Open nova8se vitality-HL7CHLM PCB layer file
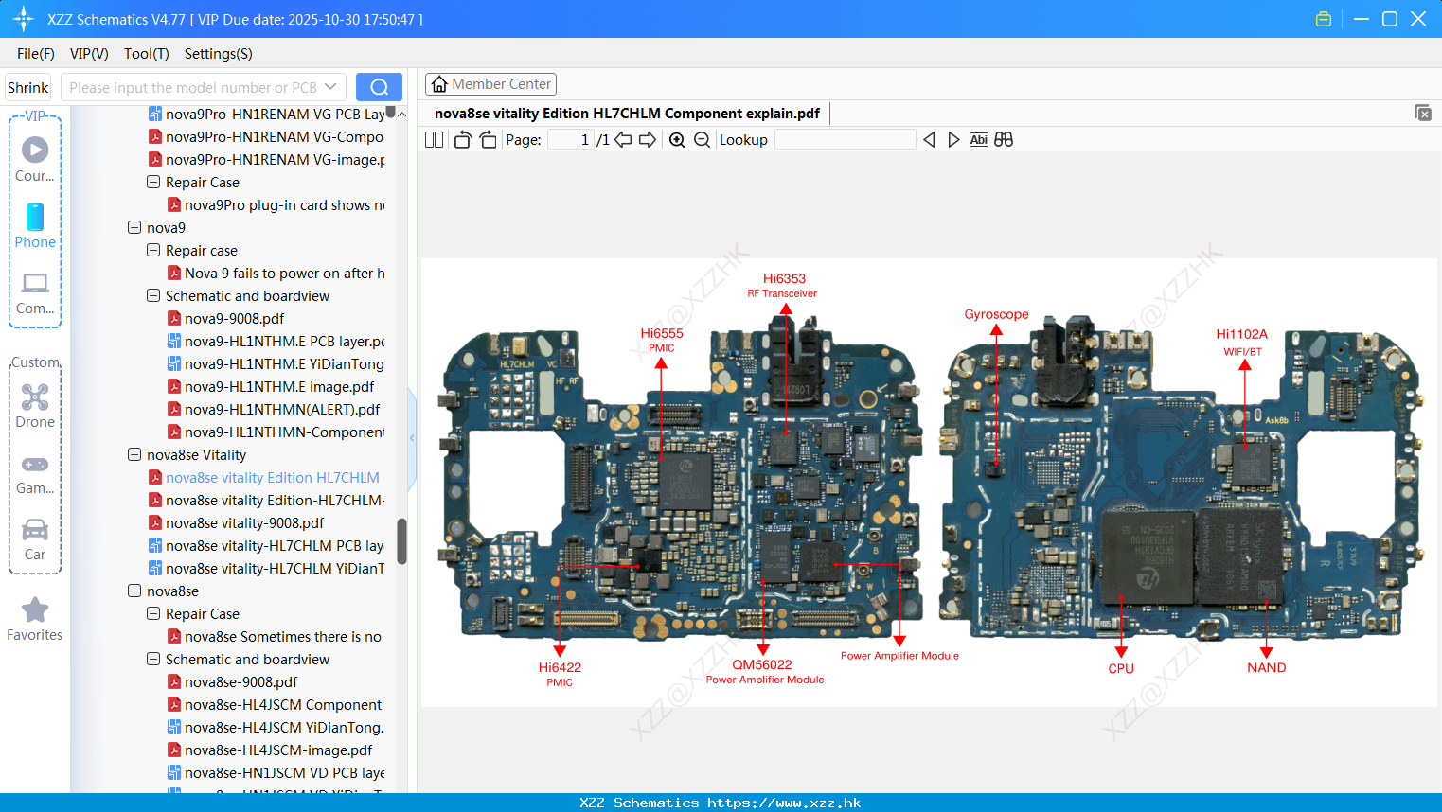This screenshot has width=1442, height=812. point(266,545)
